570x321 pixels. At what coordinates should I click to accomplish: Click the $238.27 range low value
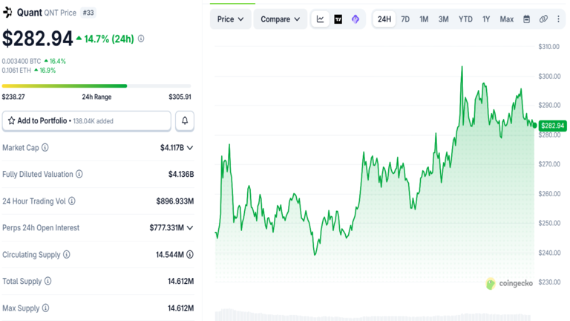13,97
